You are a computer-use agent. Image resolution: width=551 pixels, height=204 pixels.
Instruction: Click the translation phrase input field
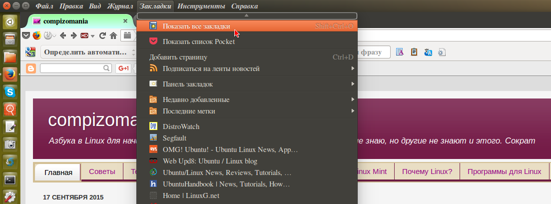pos(374,52)
